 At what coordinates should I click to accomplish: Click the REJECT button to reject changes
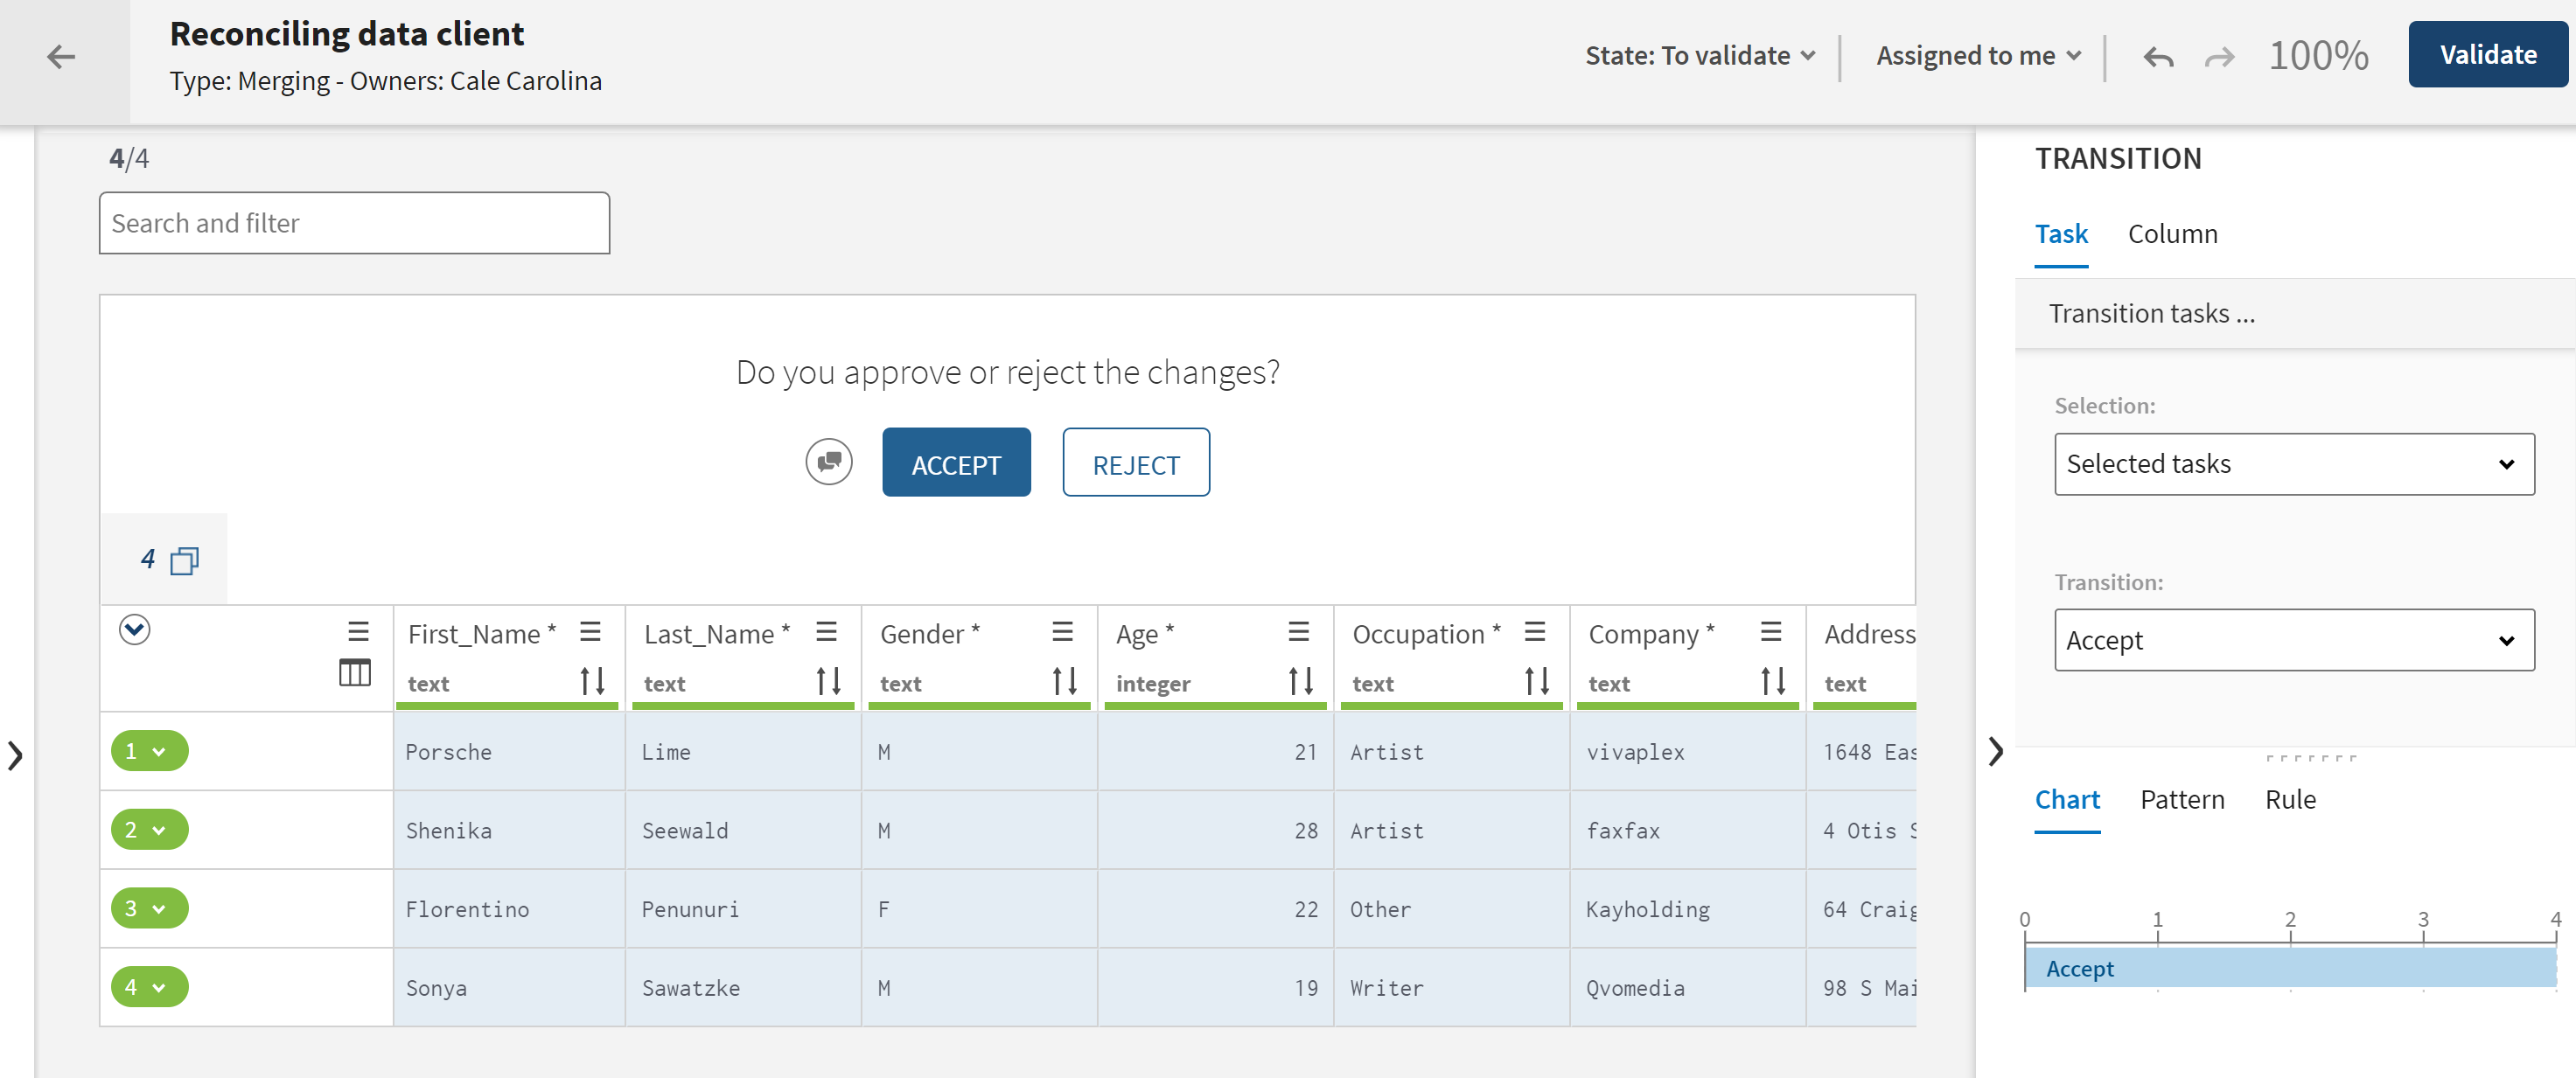[x=1137, y=463]
